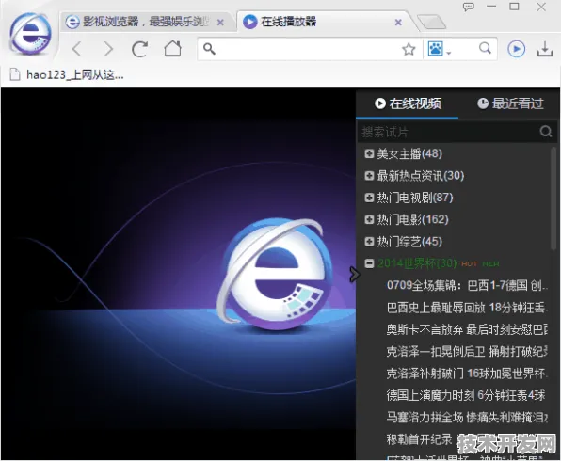
Task: Open the downloads icon in toolbar
Action: (545, 49)
